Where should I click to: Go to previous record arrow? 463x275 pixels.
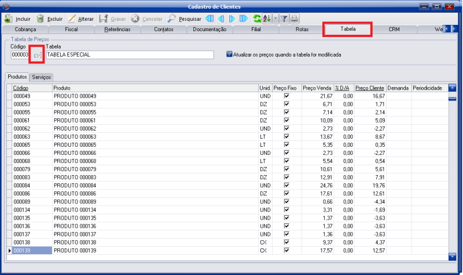click(221, 19)
